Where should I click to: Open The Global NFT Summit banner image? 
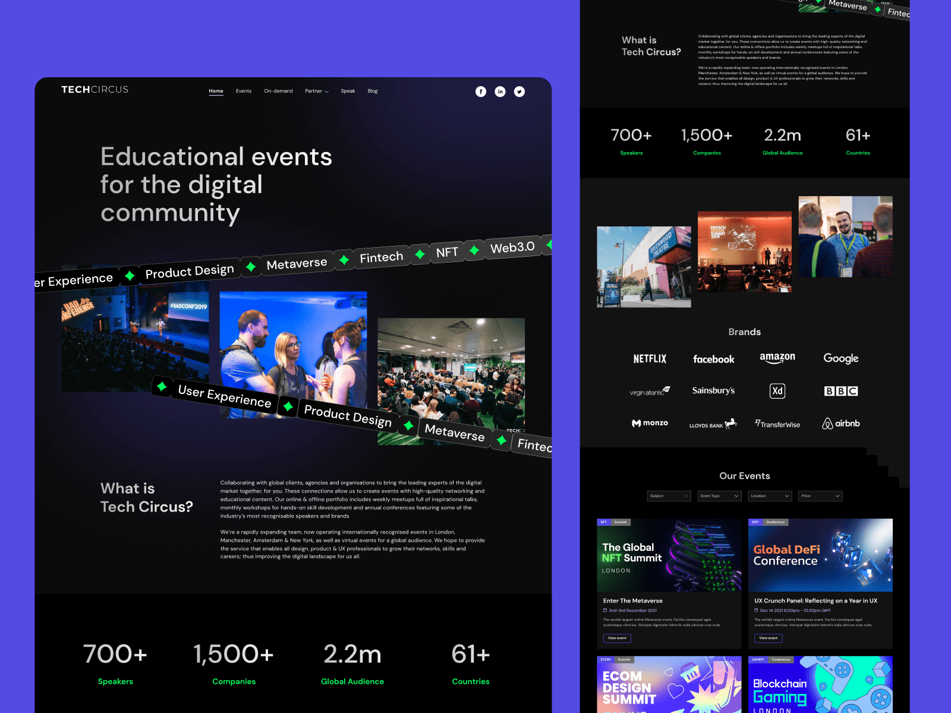(x=669, y=555)
